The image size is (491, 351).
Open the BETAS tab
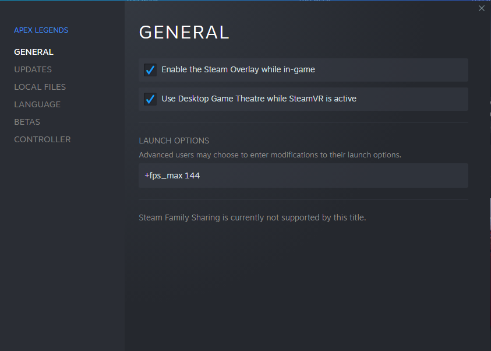click(x=27, y=122)
